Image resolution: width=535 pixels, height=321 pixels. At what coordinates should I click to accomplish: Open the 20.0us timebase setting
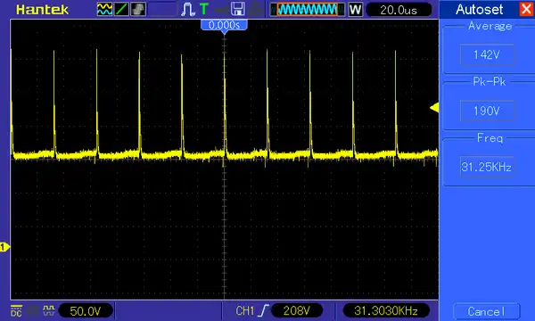click(399, 10)
